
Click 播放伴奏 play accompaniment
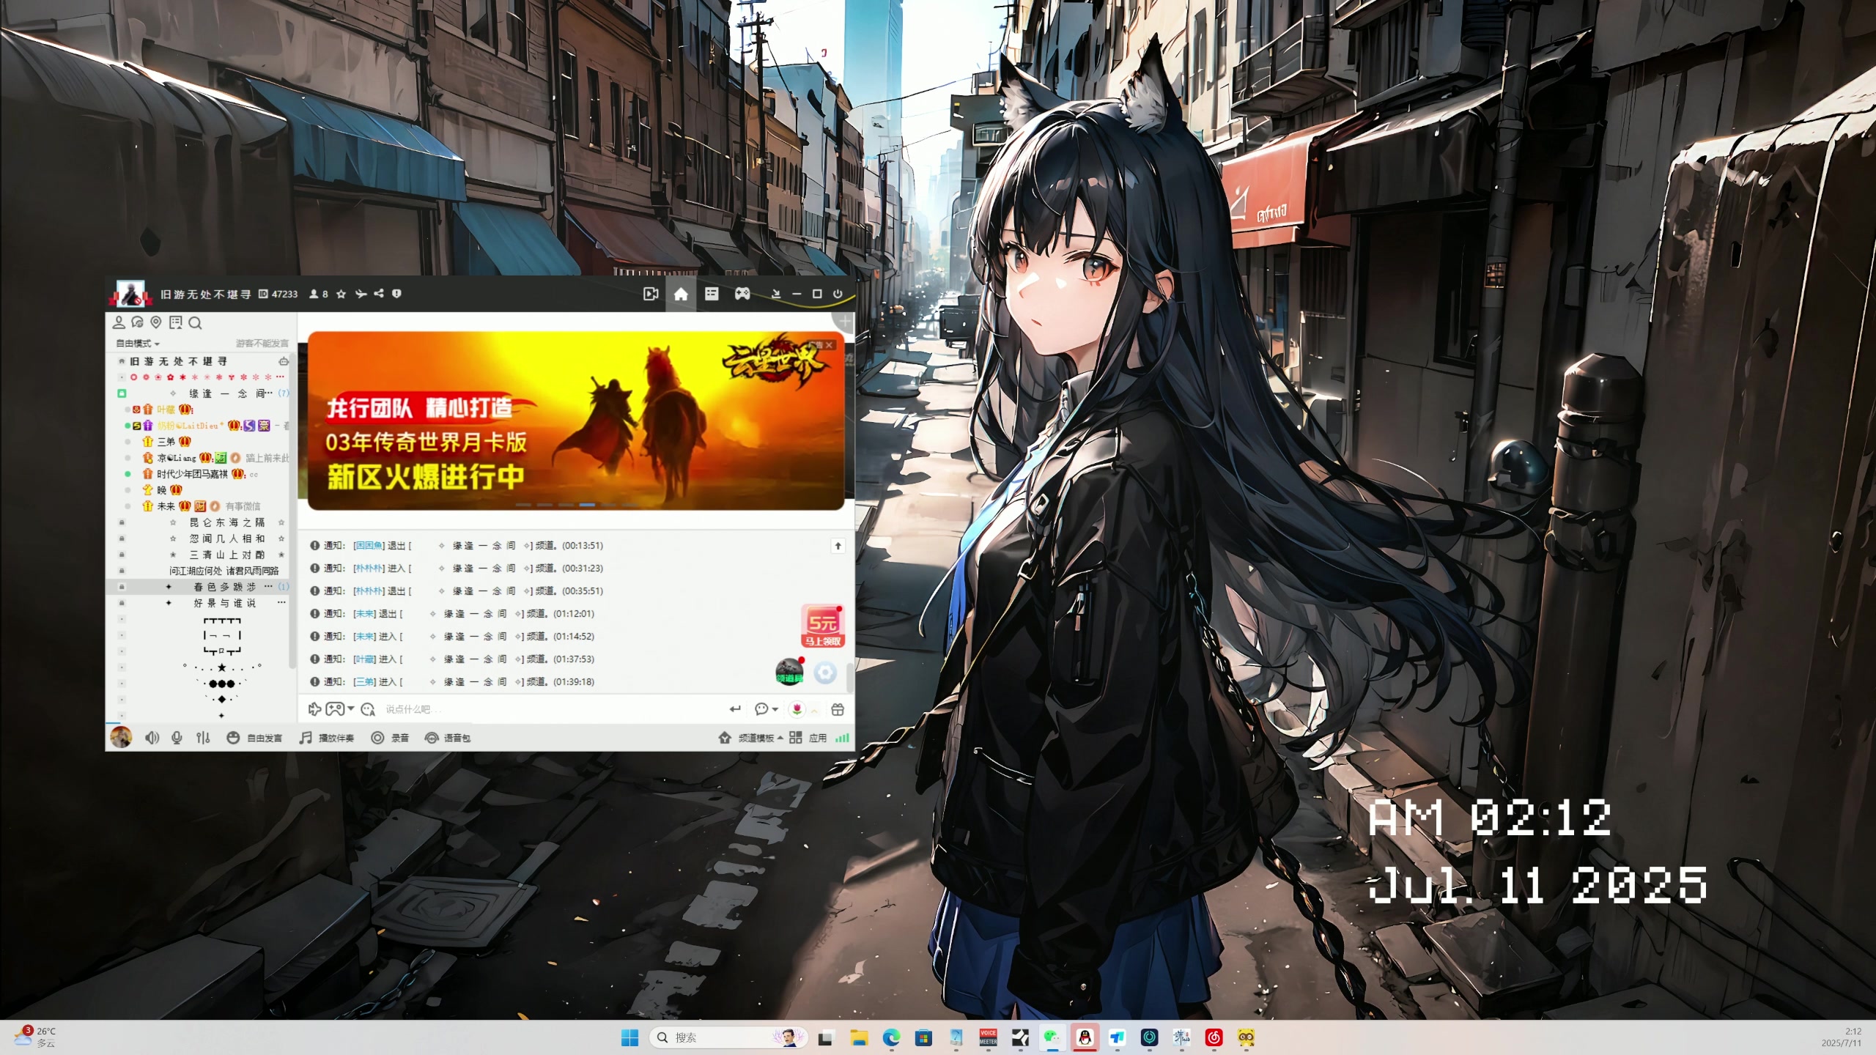tap(327, 738)
